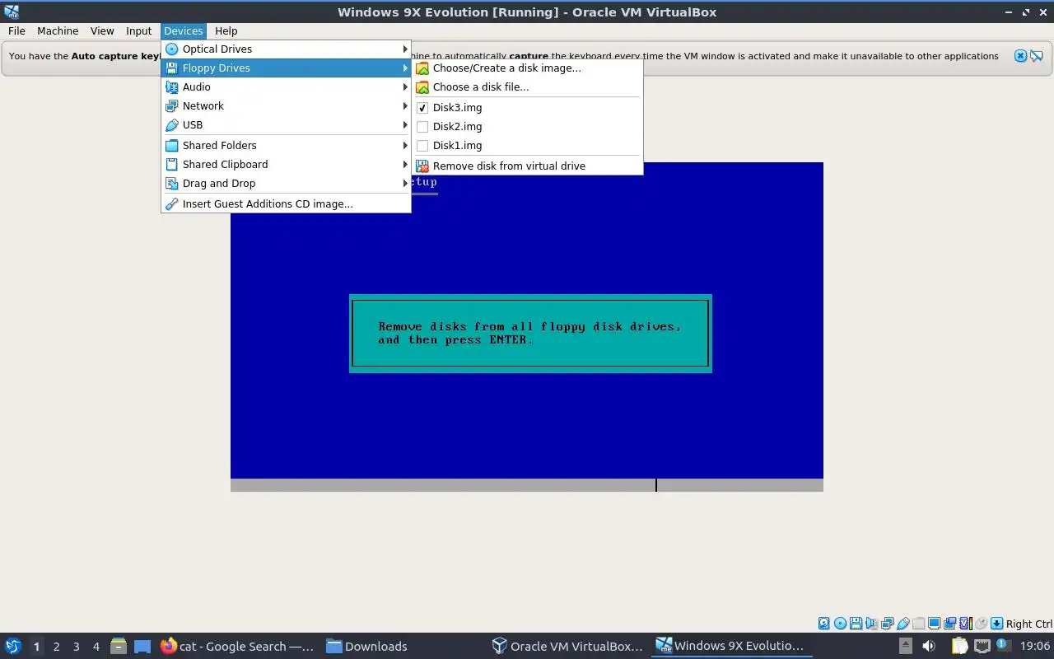Dismiss the auto capture keyboard notification
Screen dimensions: 1054x659
(1020, 56)
